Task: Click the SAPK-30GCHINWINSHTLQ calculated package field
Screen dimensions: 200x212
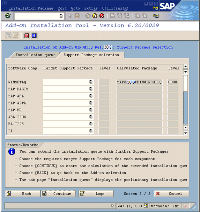Action: point(139,82)
